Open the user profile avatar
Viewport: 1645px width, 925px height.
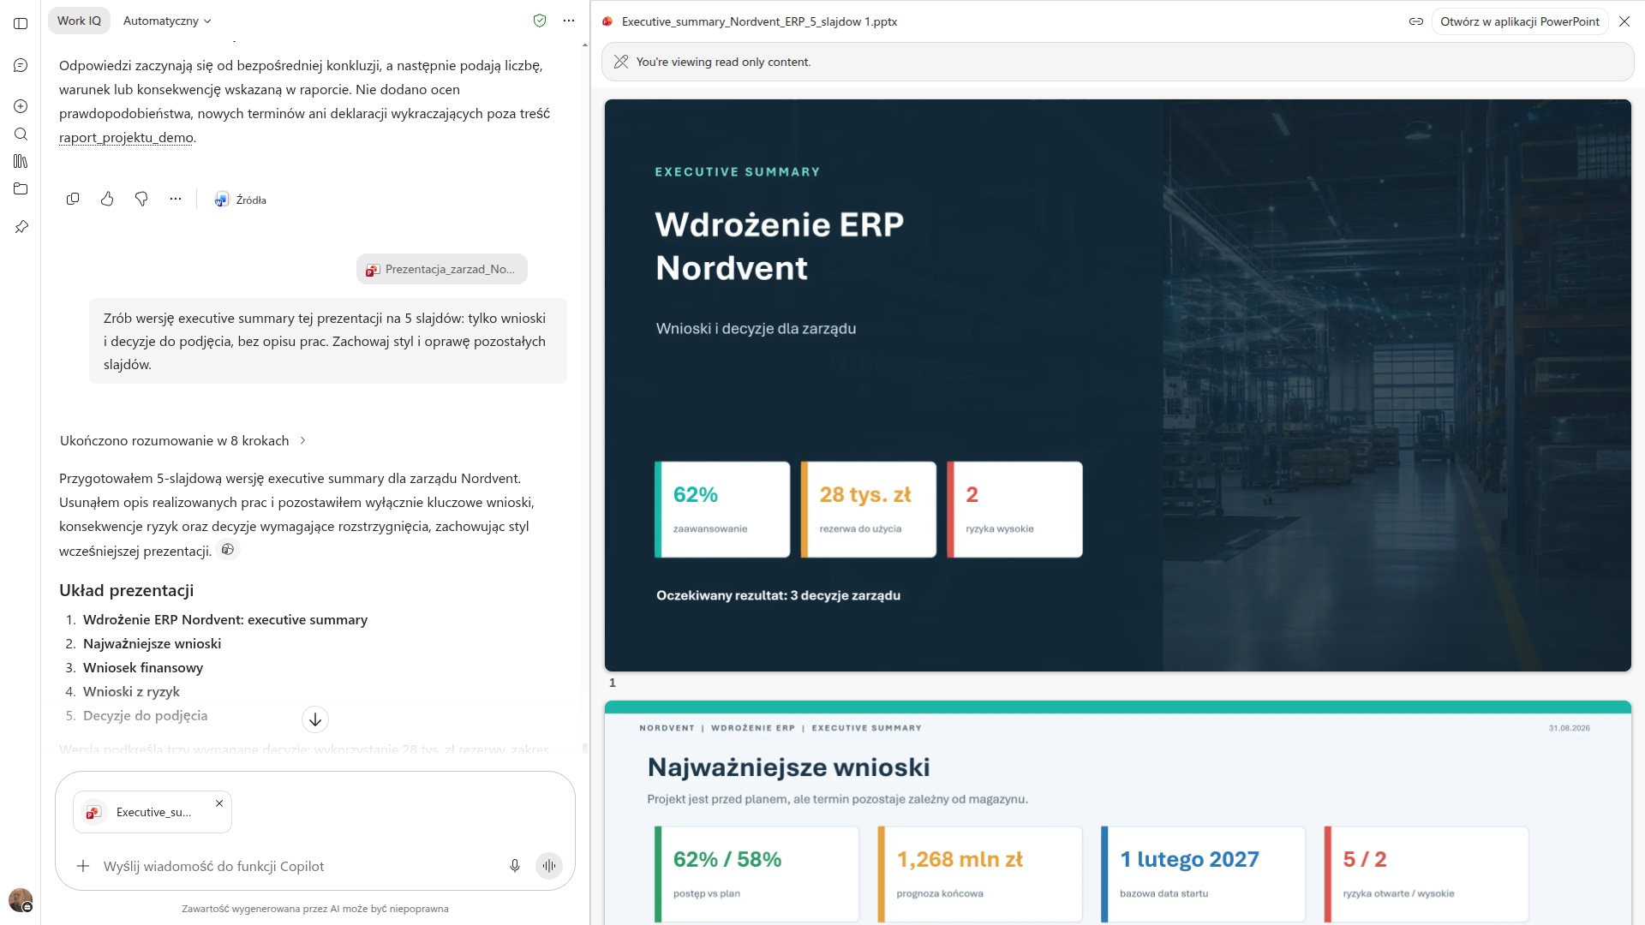click(x=20, y=899)
